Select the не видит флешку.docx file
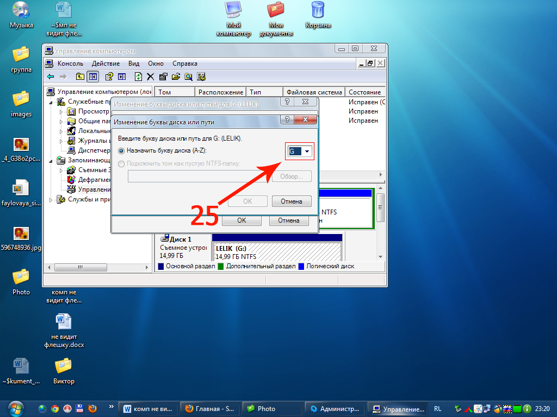This screenshot has width=557, height=417. click(64, 331)
